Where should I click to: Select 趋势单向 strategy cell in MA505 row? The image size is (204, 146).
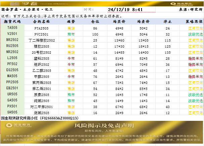tap(192, 77)
